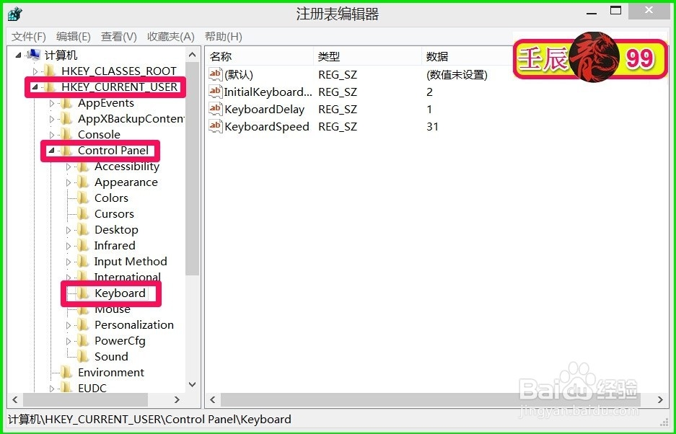Open the 编辑(E) menu
The height and width of the screenshot is (434, 676).
72,36
